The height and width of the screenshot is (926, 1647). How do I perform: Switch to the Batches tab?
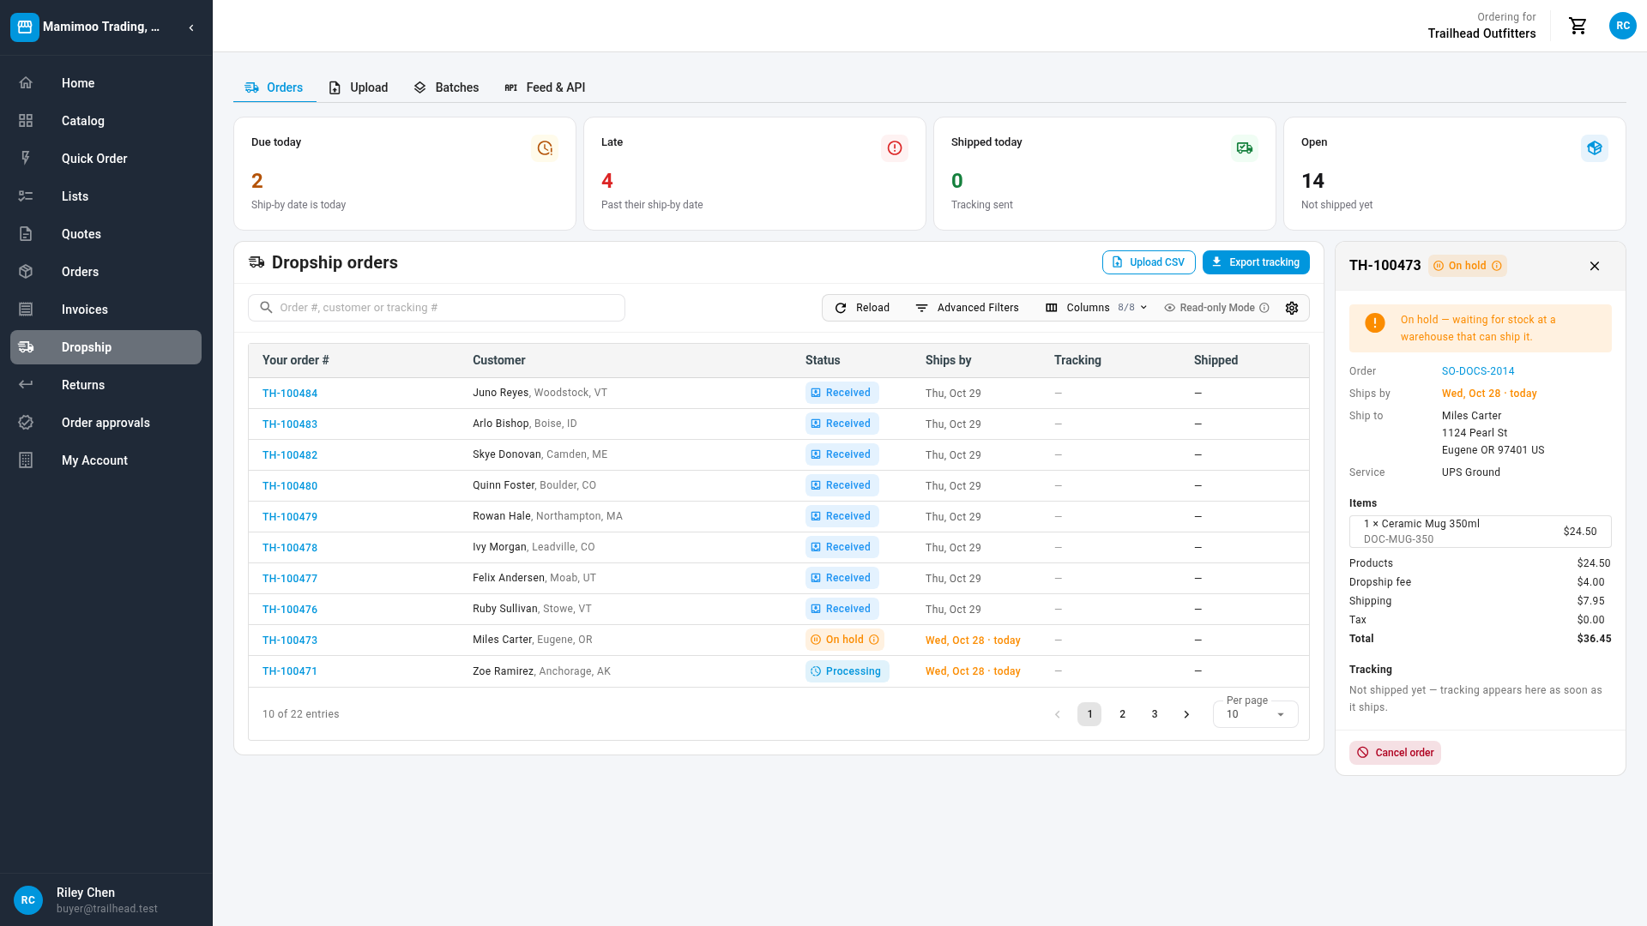click(x=446, y=87)
